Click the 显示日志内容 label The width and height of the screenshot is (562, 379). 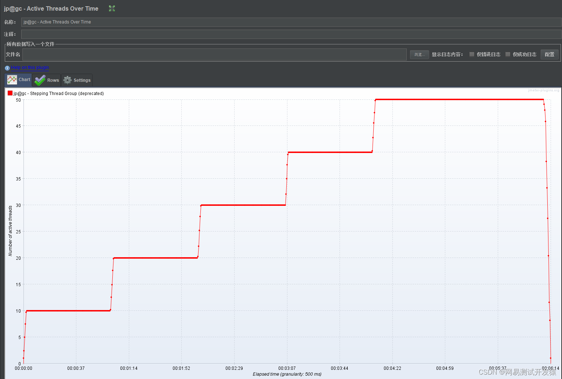point(447,54)
